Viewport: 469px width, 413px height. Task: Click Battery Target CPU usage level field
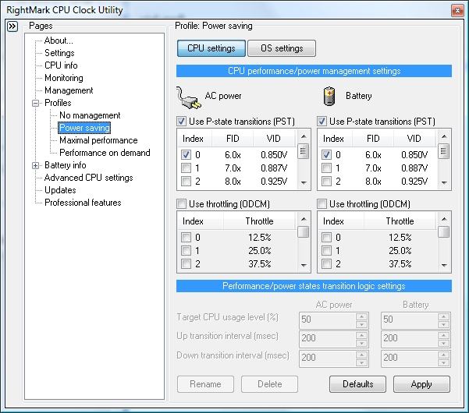pos(410,319)
